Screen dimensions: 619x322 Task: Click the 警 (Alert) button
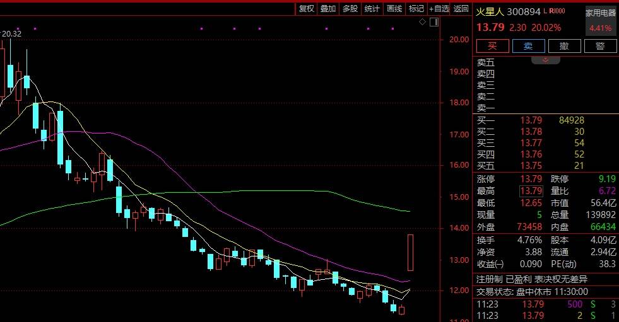[600, 46]
